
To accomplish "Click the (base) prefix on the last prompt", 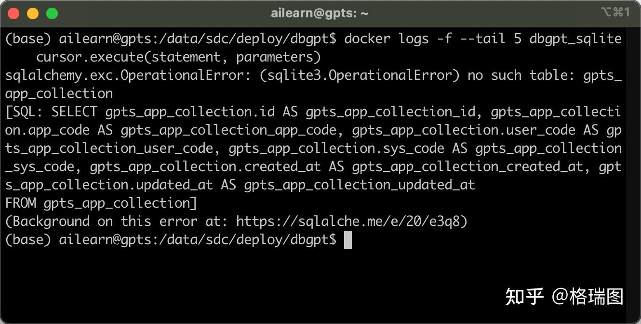I will [x=28, y=239].
